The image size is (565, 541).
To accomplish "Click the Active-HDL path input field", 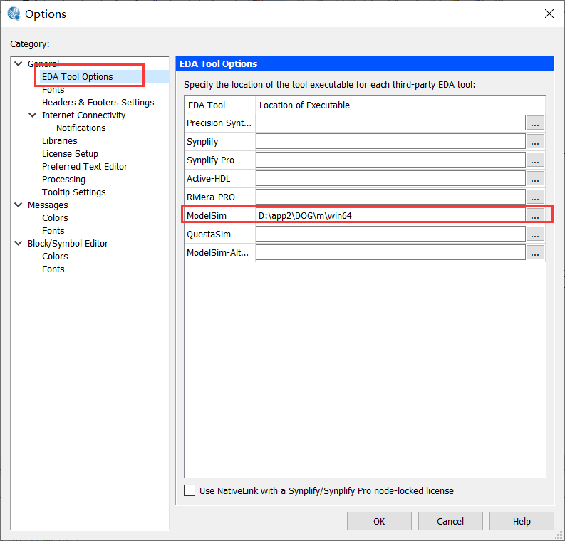I will click(390, 178).
